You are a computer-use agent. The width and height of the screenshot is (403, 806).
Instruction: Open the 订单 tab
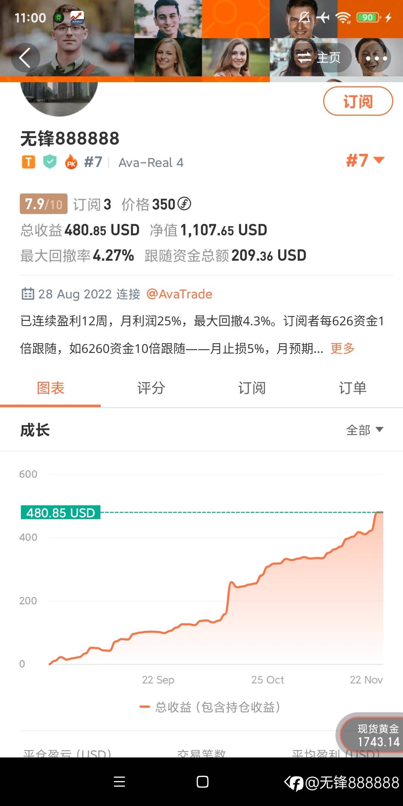point(352,388)
